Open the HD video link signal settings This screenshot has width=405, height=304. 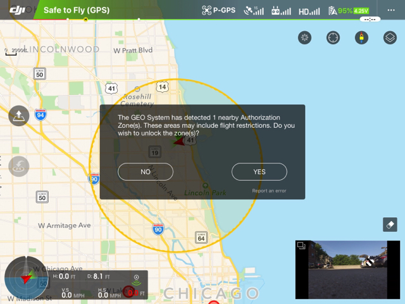(309, 11)
